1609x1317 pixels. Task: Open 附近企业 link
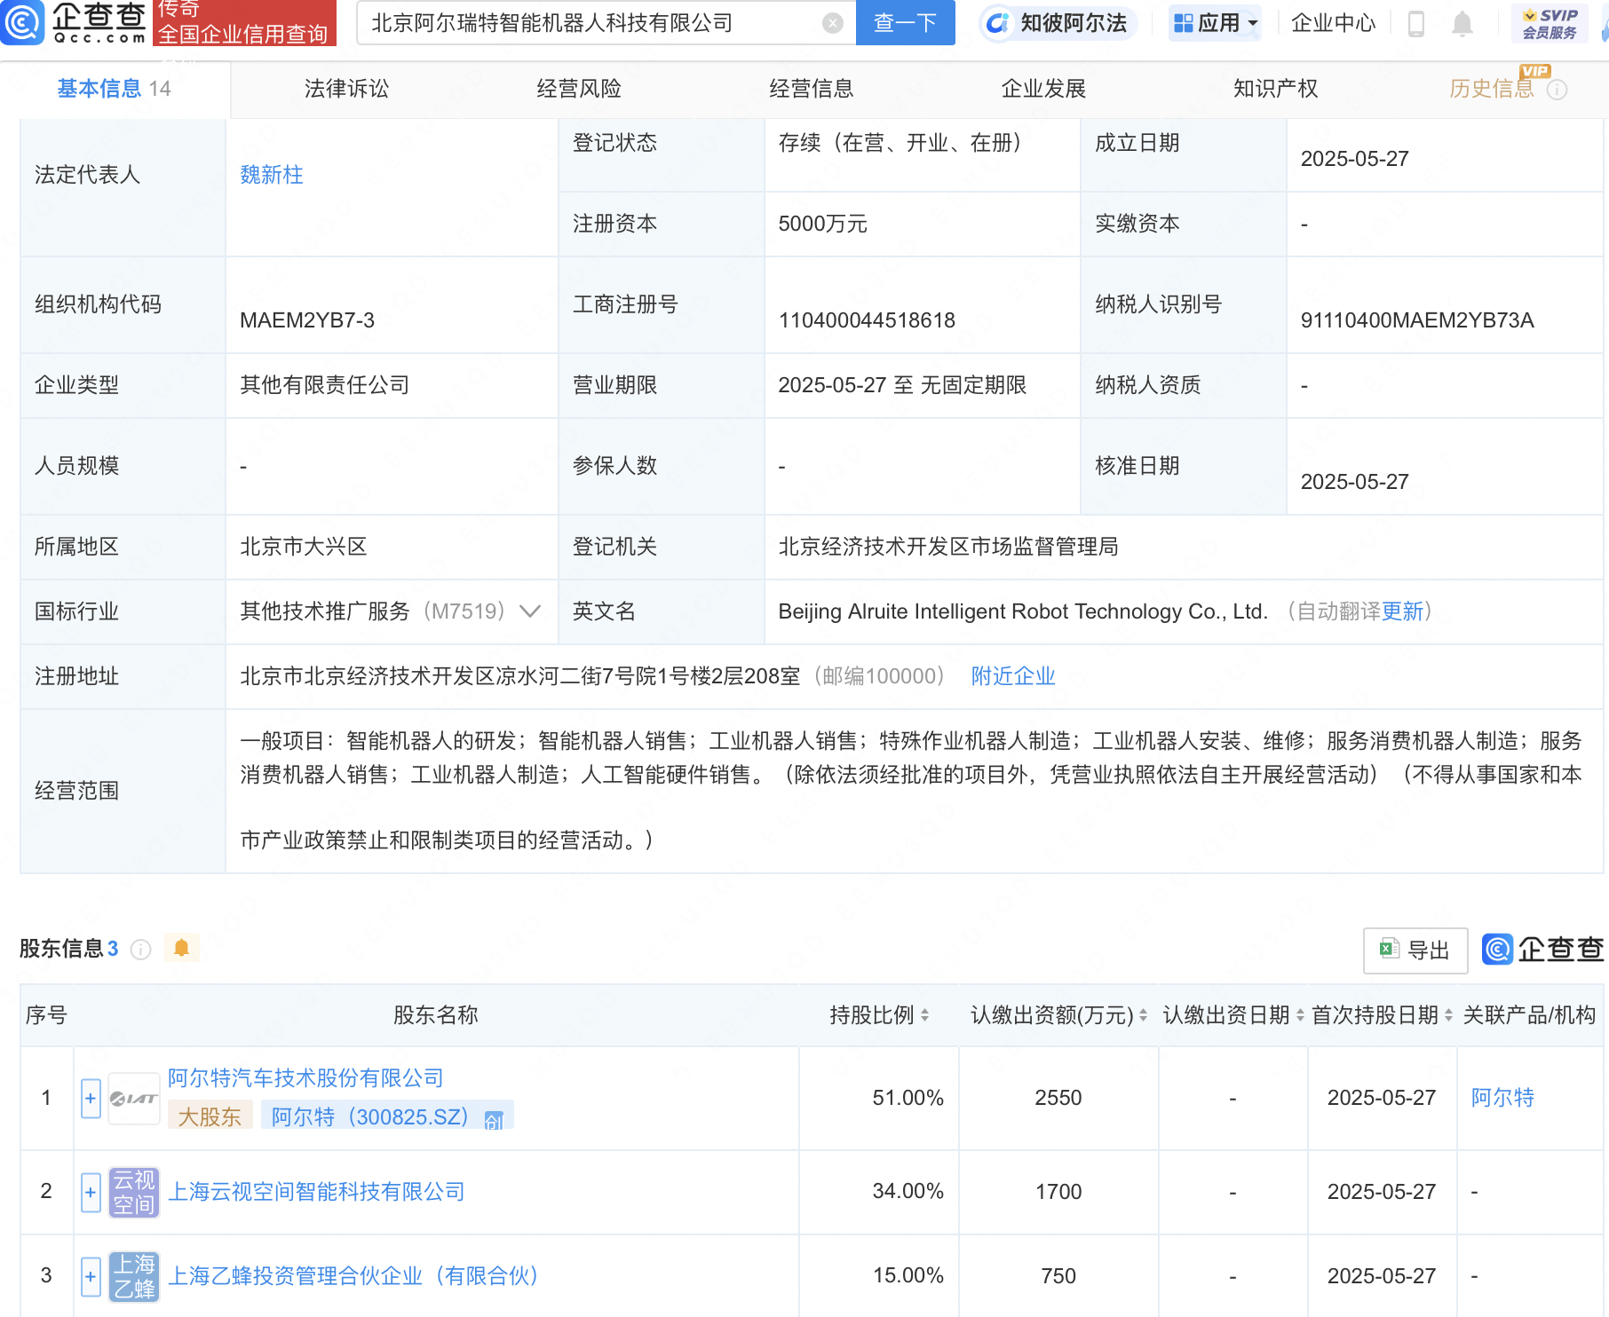pyautogui.click(x=1013, y=676)
